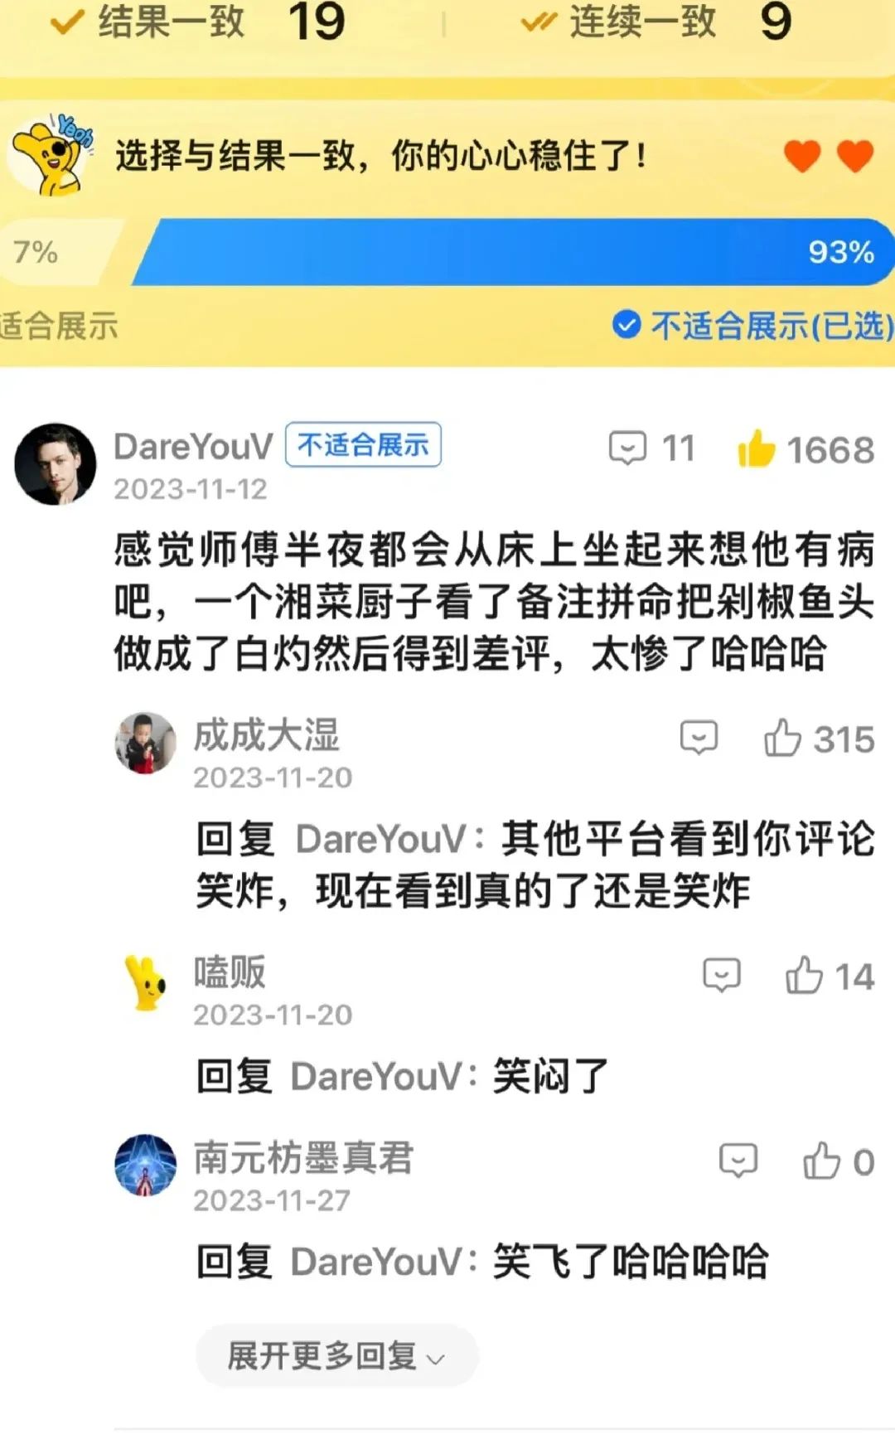Open DareYouV's username profile link

[193, 447]
